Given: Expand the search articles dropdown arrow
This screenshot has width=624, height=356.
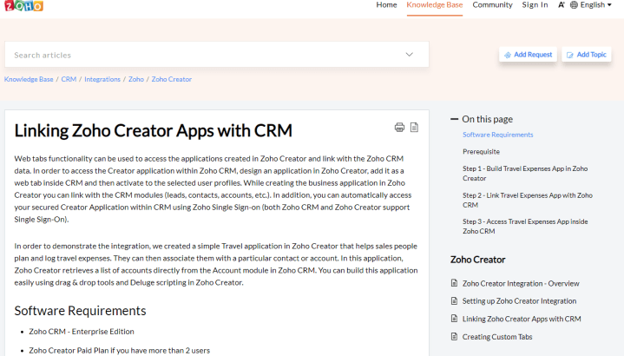Looking at the screenshot, I should click(409, 55).
